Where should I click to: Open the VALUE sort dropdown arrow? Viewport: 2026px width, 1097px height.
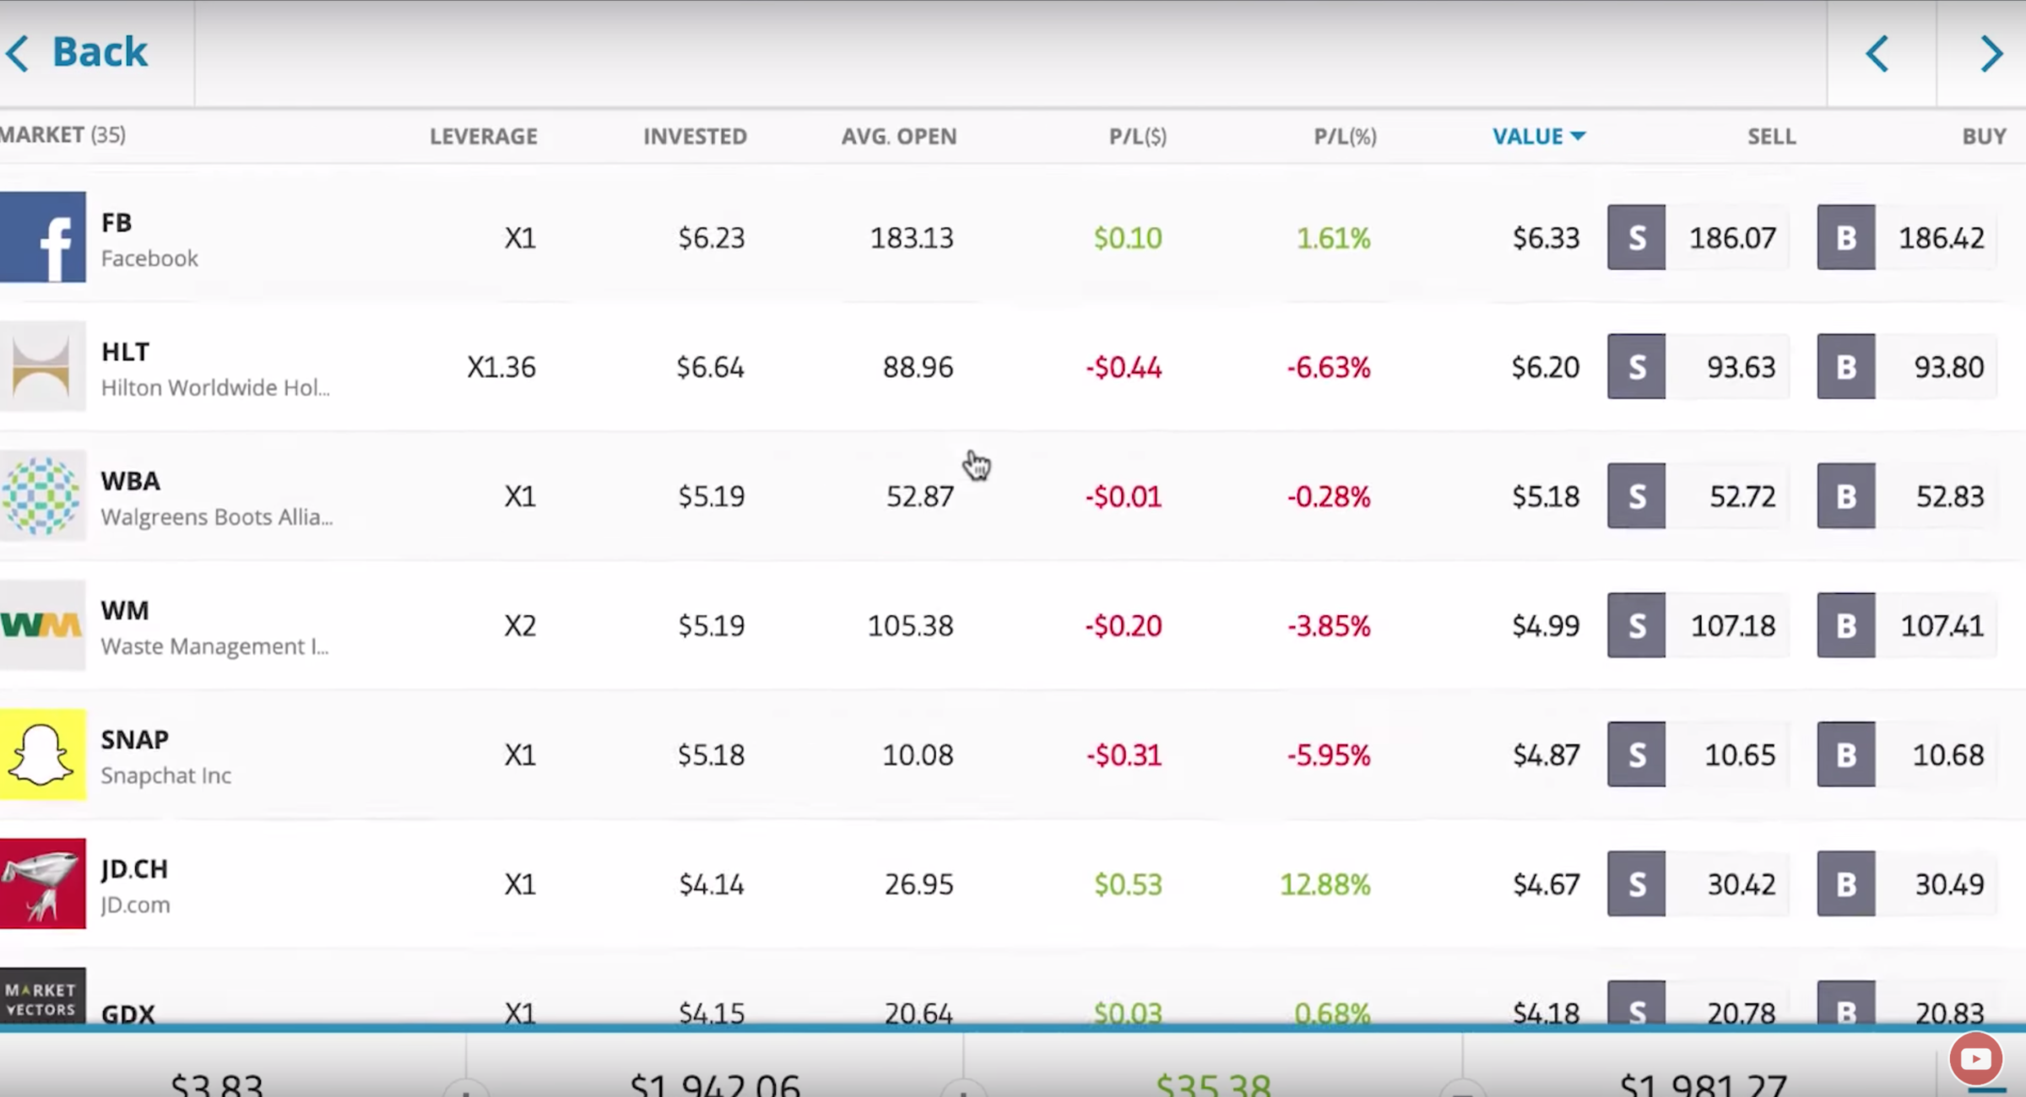(x=1580, y=136)
